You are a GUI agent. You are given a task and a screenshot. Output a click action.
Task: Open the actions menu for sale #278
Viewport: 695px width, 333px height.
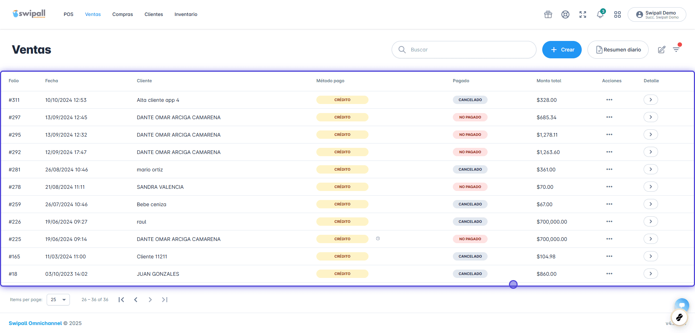point(610,187)
